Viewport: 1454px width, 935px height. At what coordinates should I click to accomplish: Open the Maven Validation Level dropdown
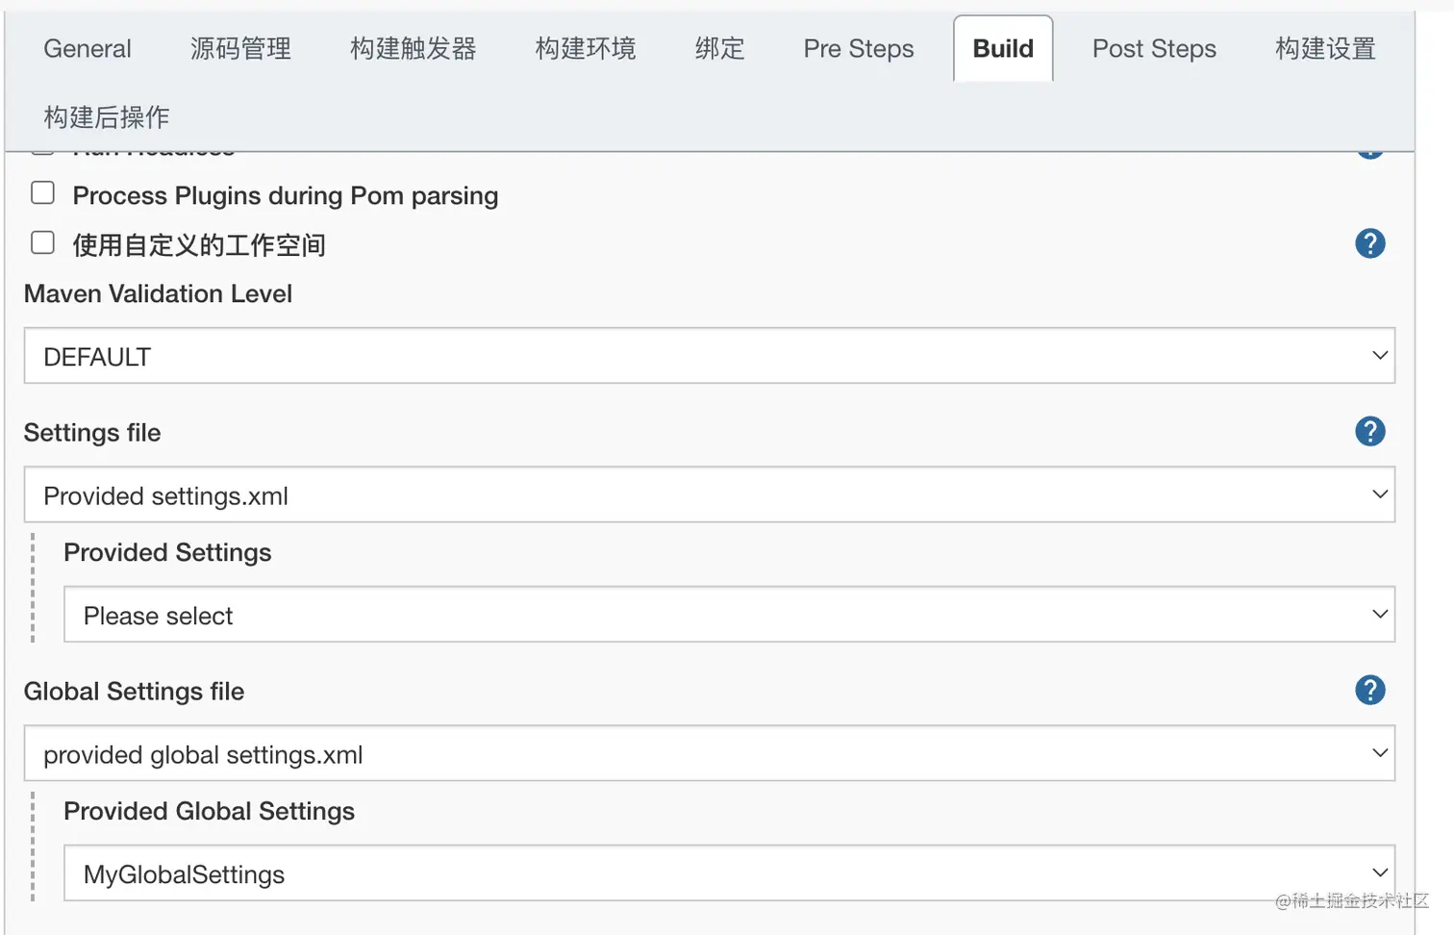[x=709, y=356]
